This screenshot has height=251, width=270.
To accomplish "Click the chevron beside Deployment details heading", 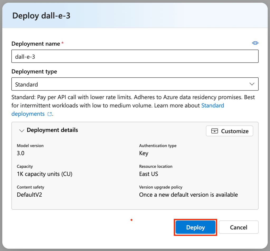I will tap(22, 130).
